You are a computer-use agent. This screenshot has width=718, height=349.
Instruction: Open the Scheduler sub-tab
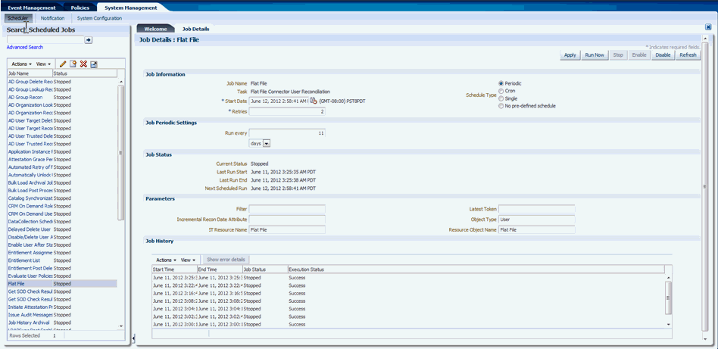[x=18, y=18]
